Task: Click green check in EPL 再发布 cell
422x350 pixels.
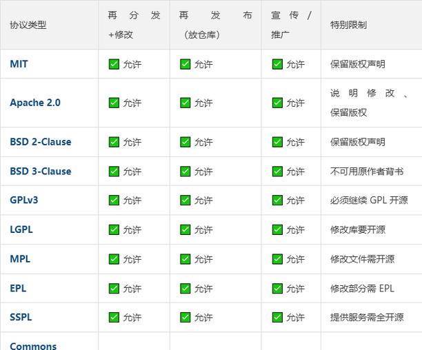Action: pyautogui.click(x=185, y=289)
